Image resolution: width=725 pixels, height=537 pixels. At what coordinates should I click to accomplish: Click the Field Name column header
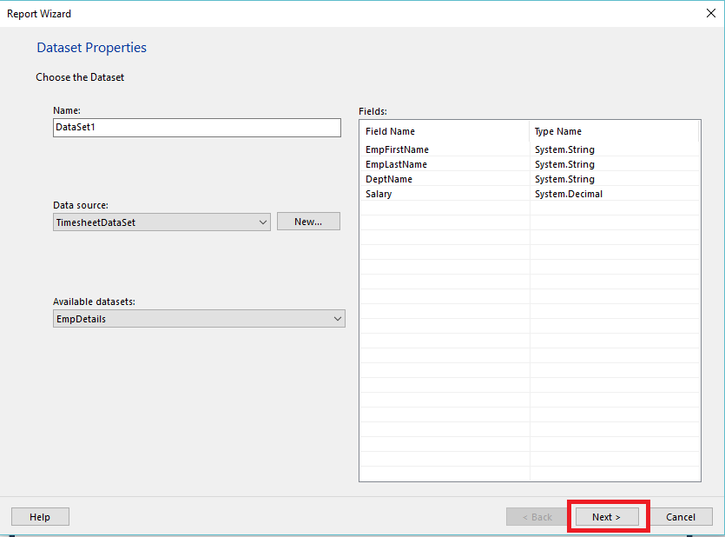(391, 131)
